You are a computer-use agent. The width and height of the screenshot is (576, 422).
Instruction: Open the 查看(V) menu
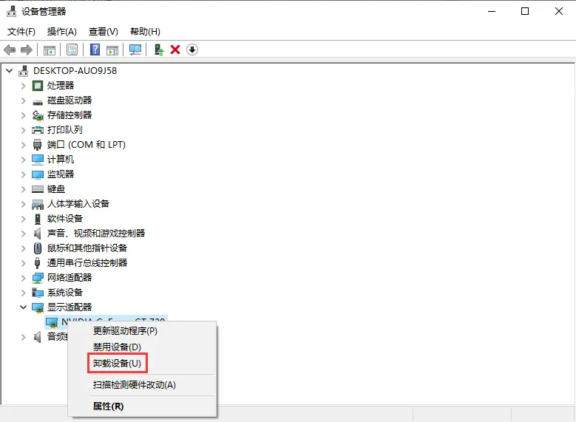[103, 32]
